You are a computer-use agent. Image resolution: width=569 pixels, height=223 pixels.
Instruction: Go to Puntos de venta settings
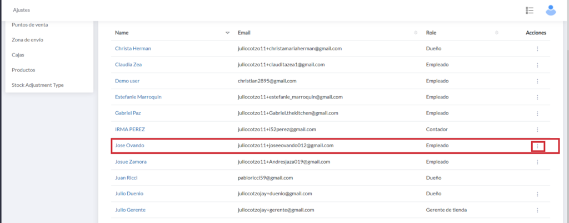coord(33,24)
